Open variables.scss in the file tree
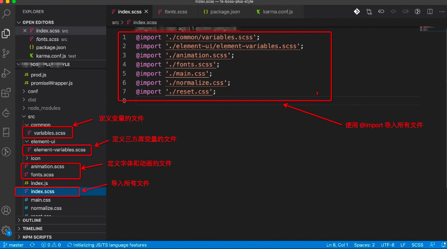Screen dimensions: 447x249 (x=49, y=133)
